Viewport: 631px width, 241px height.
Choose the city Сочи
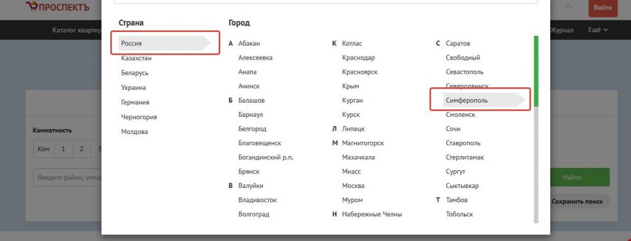pos(453,129)
